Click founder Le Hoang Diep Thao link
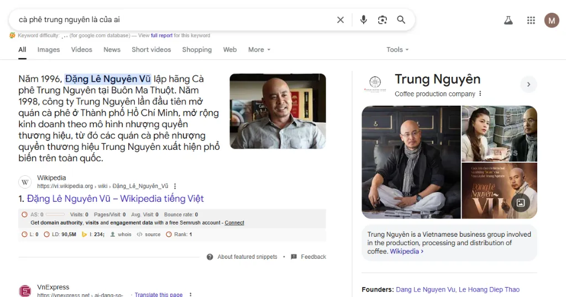Viewport: 566px width, 297px height. tap(489, 289)
